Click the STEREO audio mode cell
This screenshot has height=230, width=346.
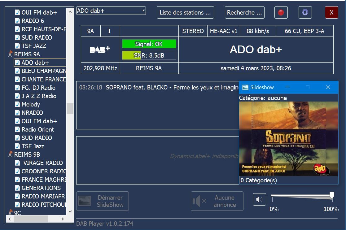(193, 31)
